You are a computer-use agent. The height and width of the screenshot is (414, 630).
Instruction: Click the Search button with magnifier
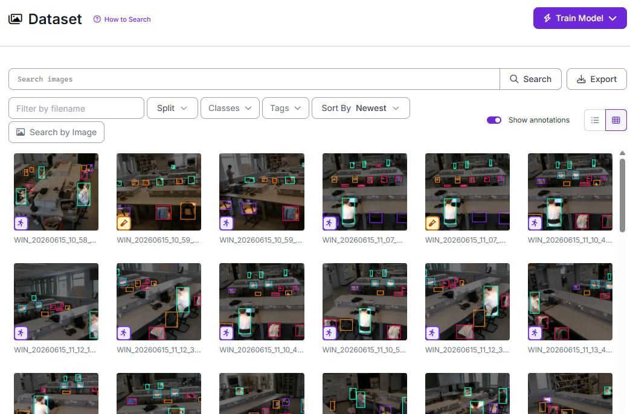pos(530,79)
